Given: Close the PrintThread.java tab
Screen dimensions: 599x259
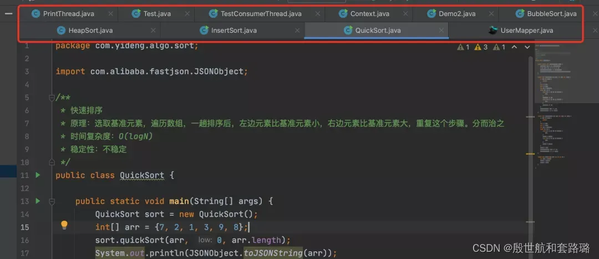Looking at the screenshot, I should click(110, 14).
